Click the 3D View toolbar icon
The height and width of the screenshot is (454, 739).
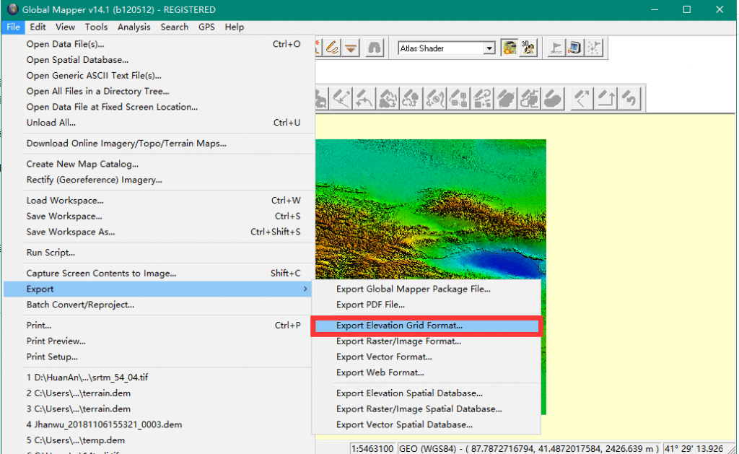pos(528,48)
